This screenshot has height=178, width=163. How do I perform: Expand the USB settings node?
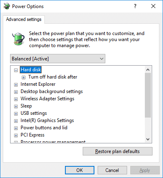pos(16,114)
